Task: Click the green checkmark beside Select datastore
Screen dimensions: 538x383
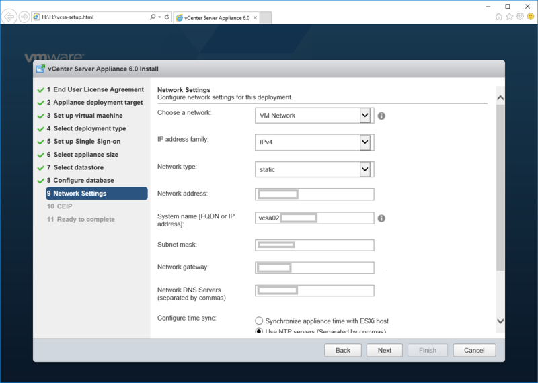Action: pos(41,168)
